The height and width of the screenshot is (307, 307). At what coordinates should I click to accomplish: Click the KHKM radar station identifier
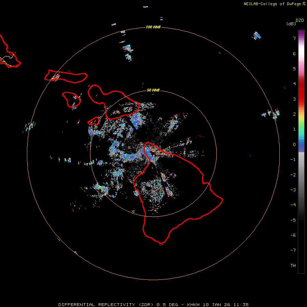point(194,305)
